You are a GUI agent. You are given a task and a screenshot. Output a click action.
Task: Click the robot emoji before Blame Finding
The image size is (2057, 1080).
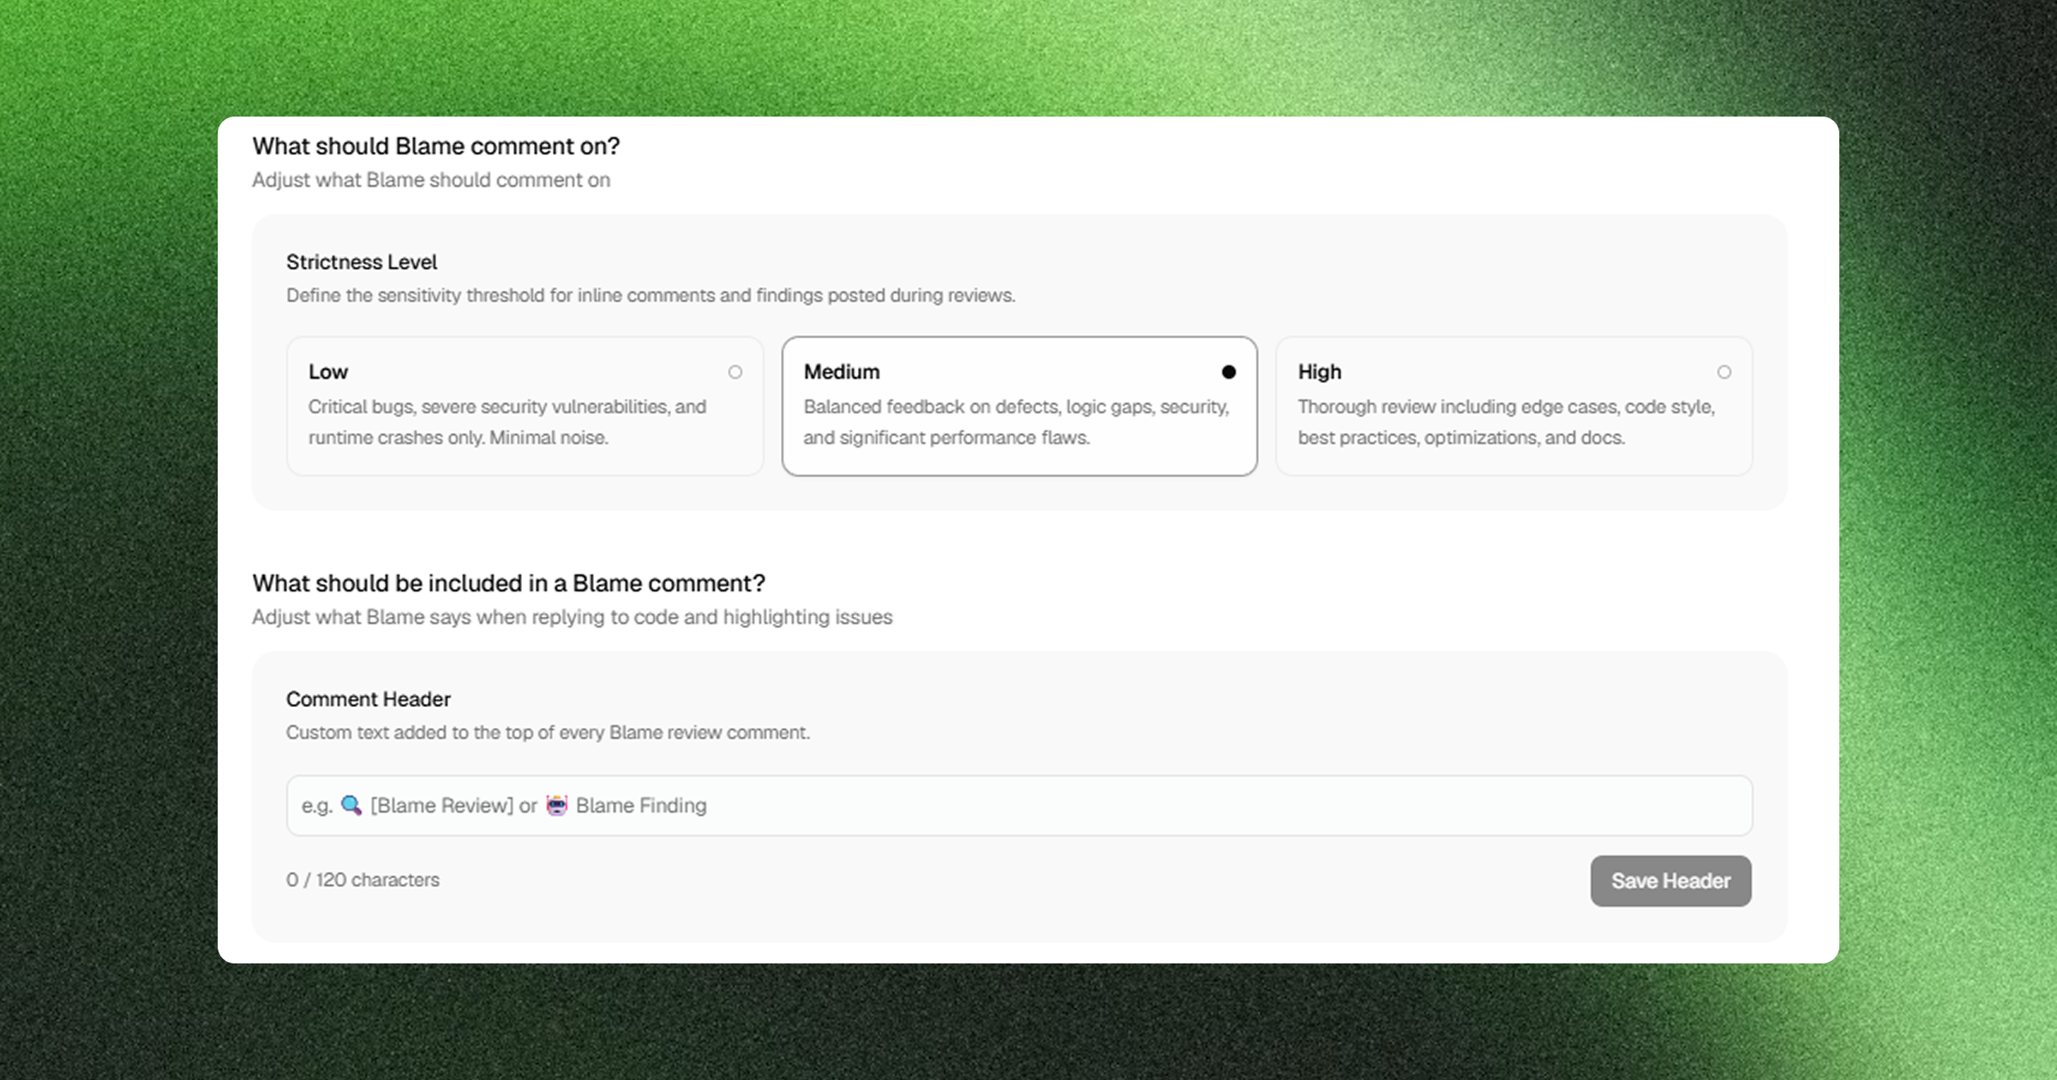point(557,805)
